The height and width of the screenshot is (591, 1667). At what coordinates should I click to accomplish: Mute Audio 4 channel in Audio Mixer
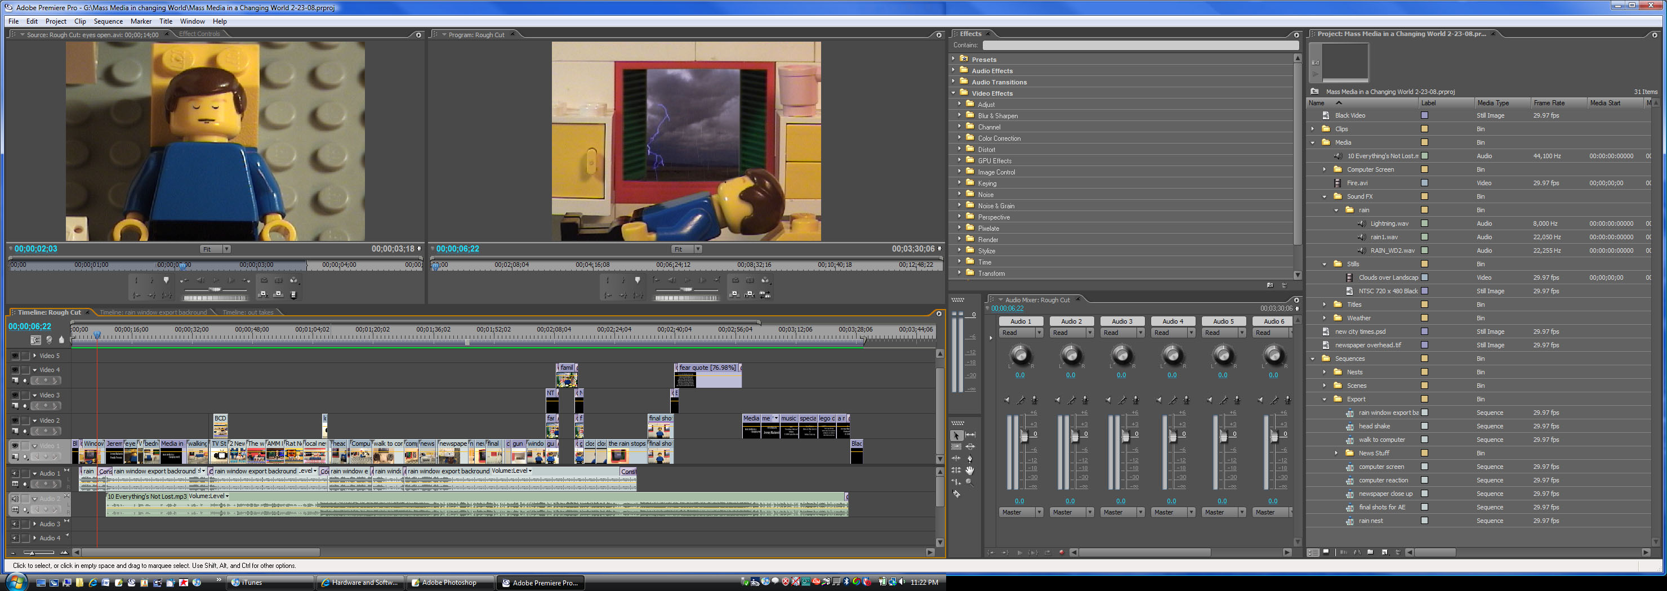[1158, 400]
